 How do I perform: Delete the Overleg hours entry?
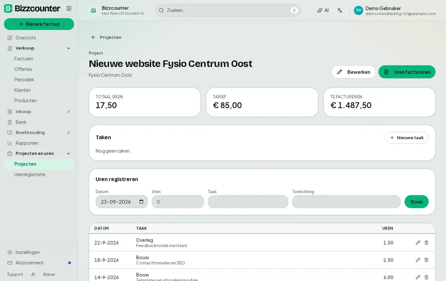point(426,243)
